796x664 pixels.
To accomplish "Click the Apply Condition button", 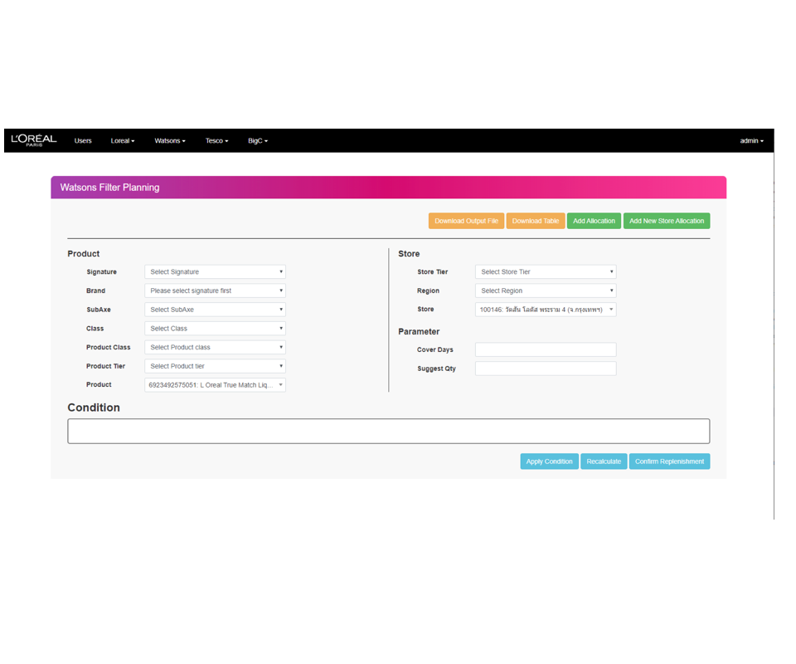I will [549, 461].
